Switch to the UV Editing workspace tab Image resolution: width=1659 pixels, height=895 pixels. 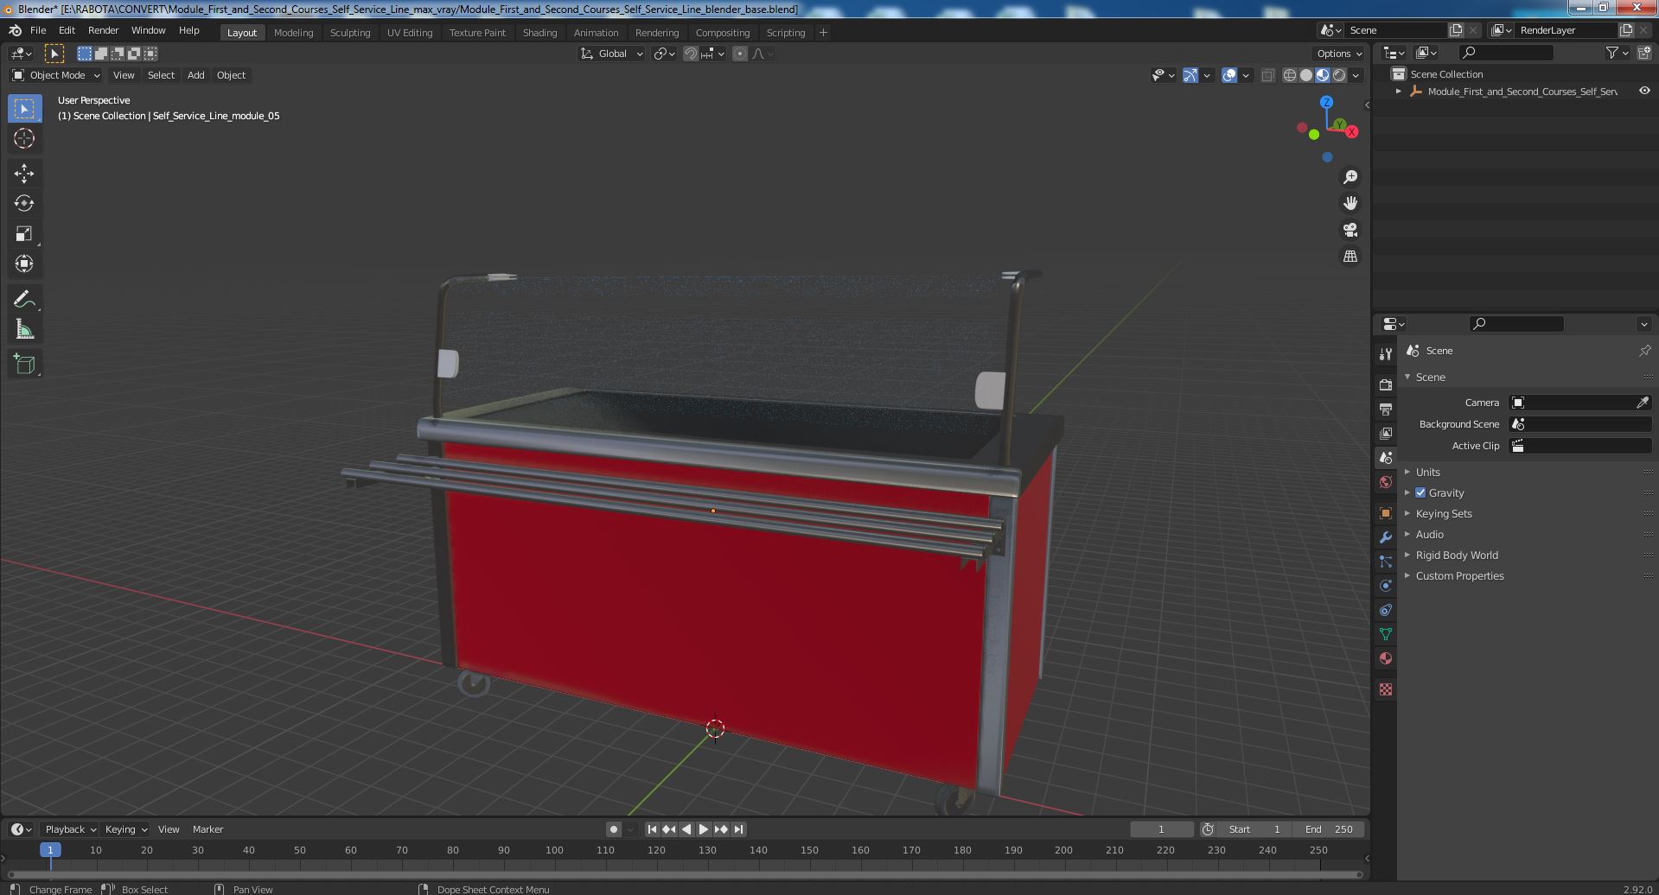(409, 33)
